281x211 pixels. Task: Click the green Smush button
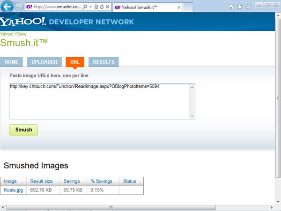click(24, 130)
